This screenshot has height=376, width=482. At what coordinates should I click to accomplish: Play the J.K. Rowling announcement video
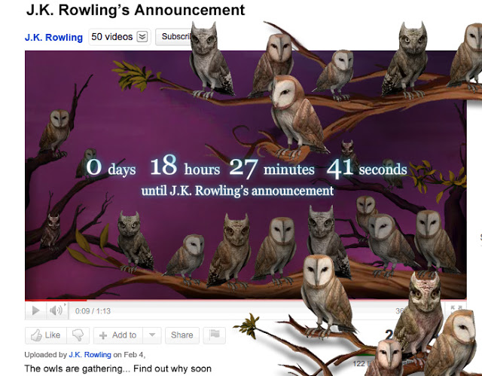(x=35, y=311)
